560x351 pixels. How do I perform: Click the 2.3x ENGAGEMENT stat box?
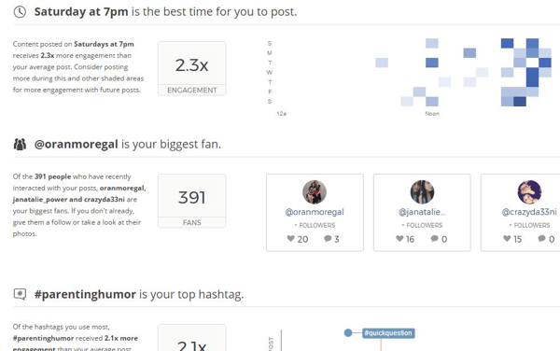(191, 68)
